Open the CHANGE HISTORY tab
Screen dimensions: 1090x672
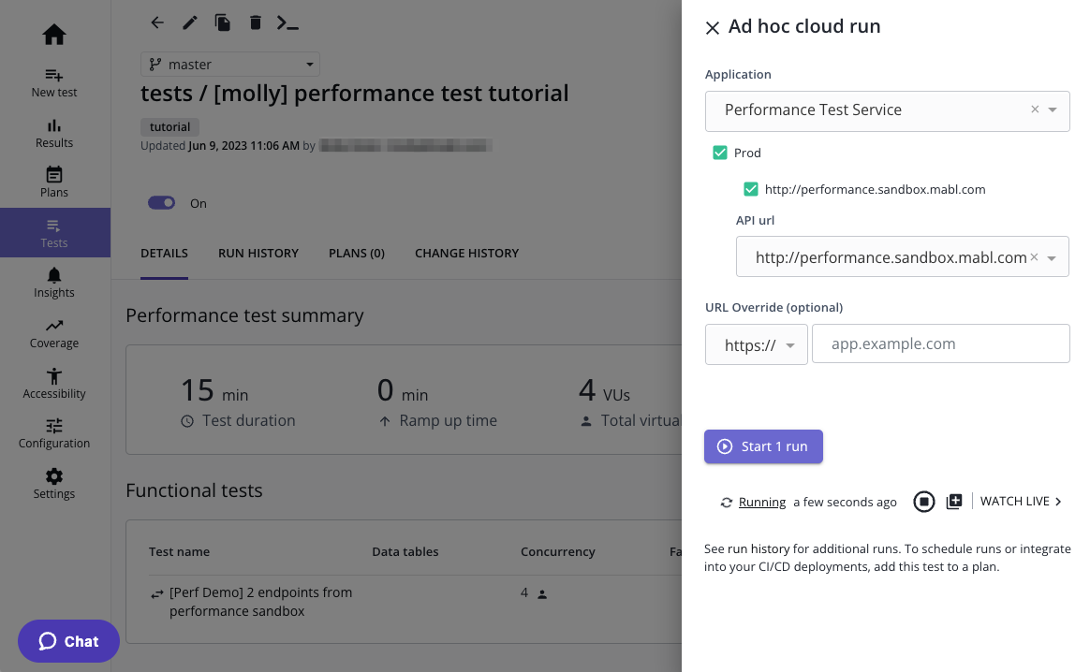point(466,254)
